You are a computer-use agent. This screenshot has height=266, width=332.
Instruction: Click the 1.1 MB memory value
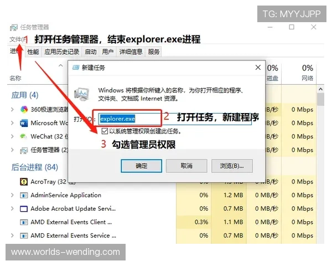(x=234, y=222)
